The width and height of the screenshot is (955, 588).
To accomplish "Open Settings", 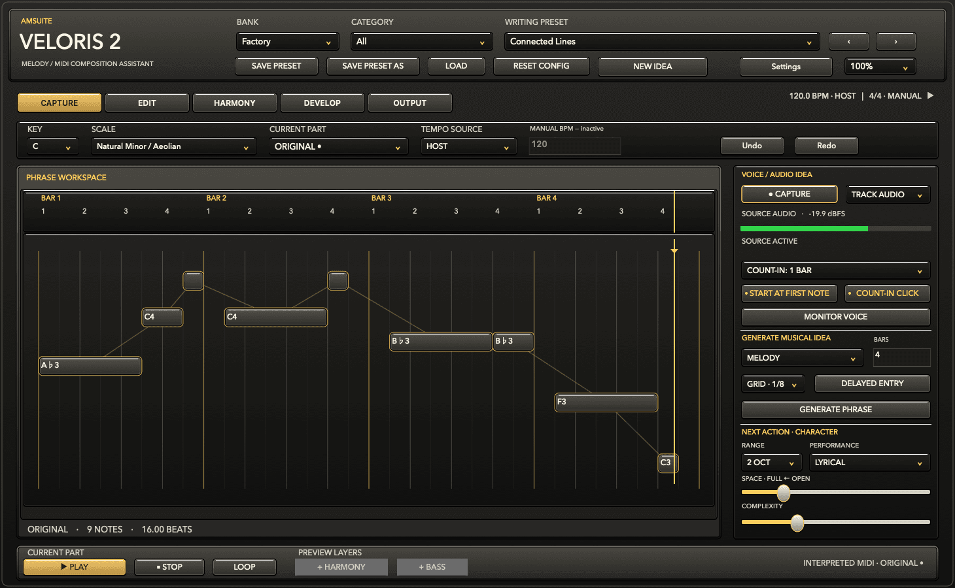I will click(786, 66).
